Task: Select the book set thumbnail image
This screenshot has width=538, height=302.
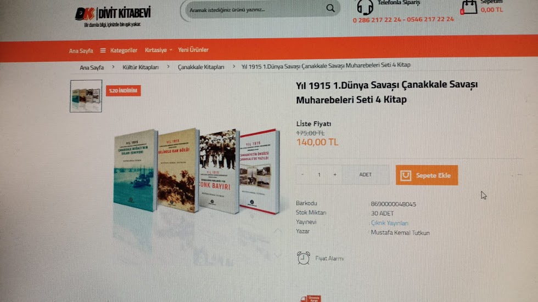Action: 86,96
